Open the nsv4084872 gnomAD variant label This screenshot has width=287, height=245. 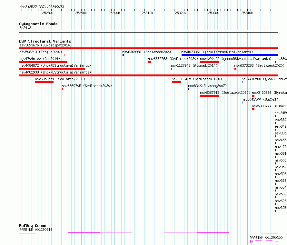click(55, 65)
